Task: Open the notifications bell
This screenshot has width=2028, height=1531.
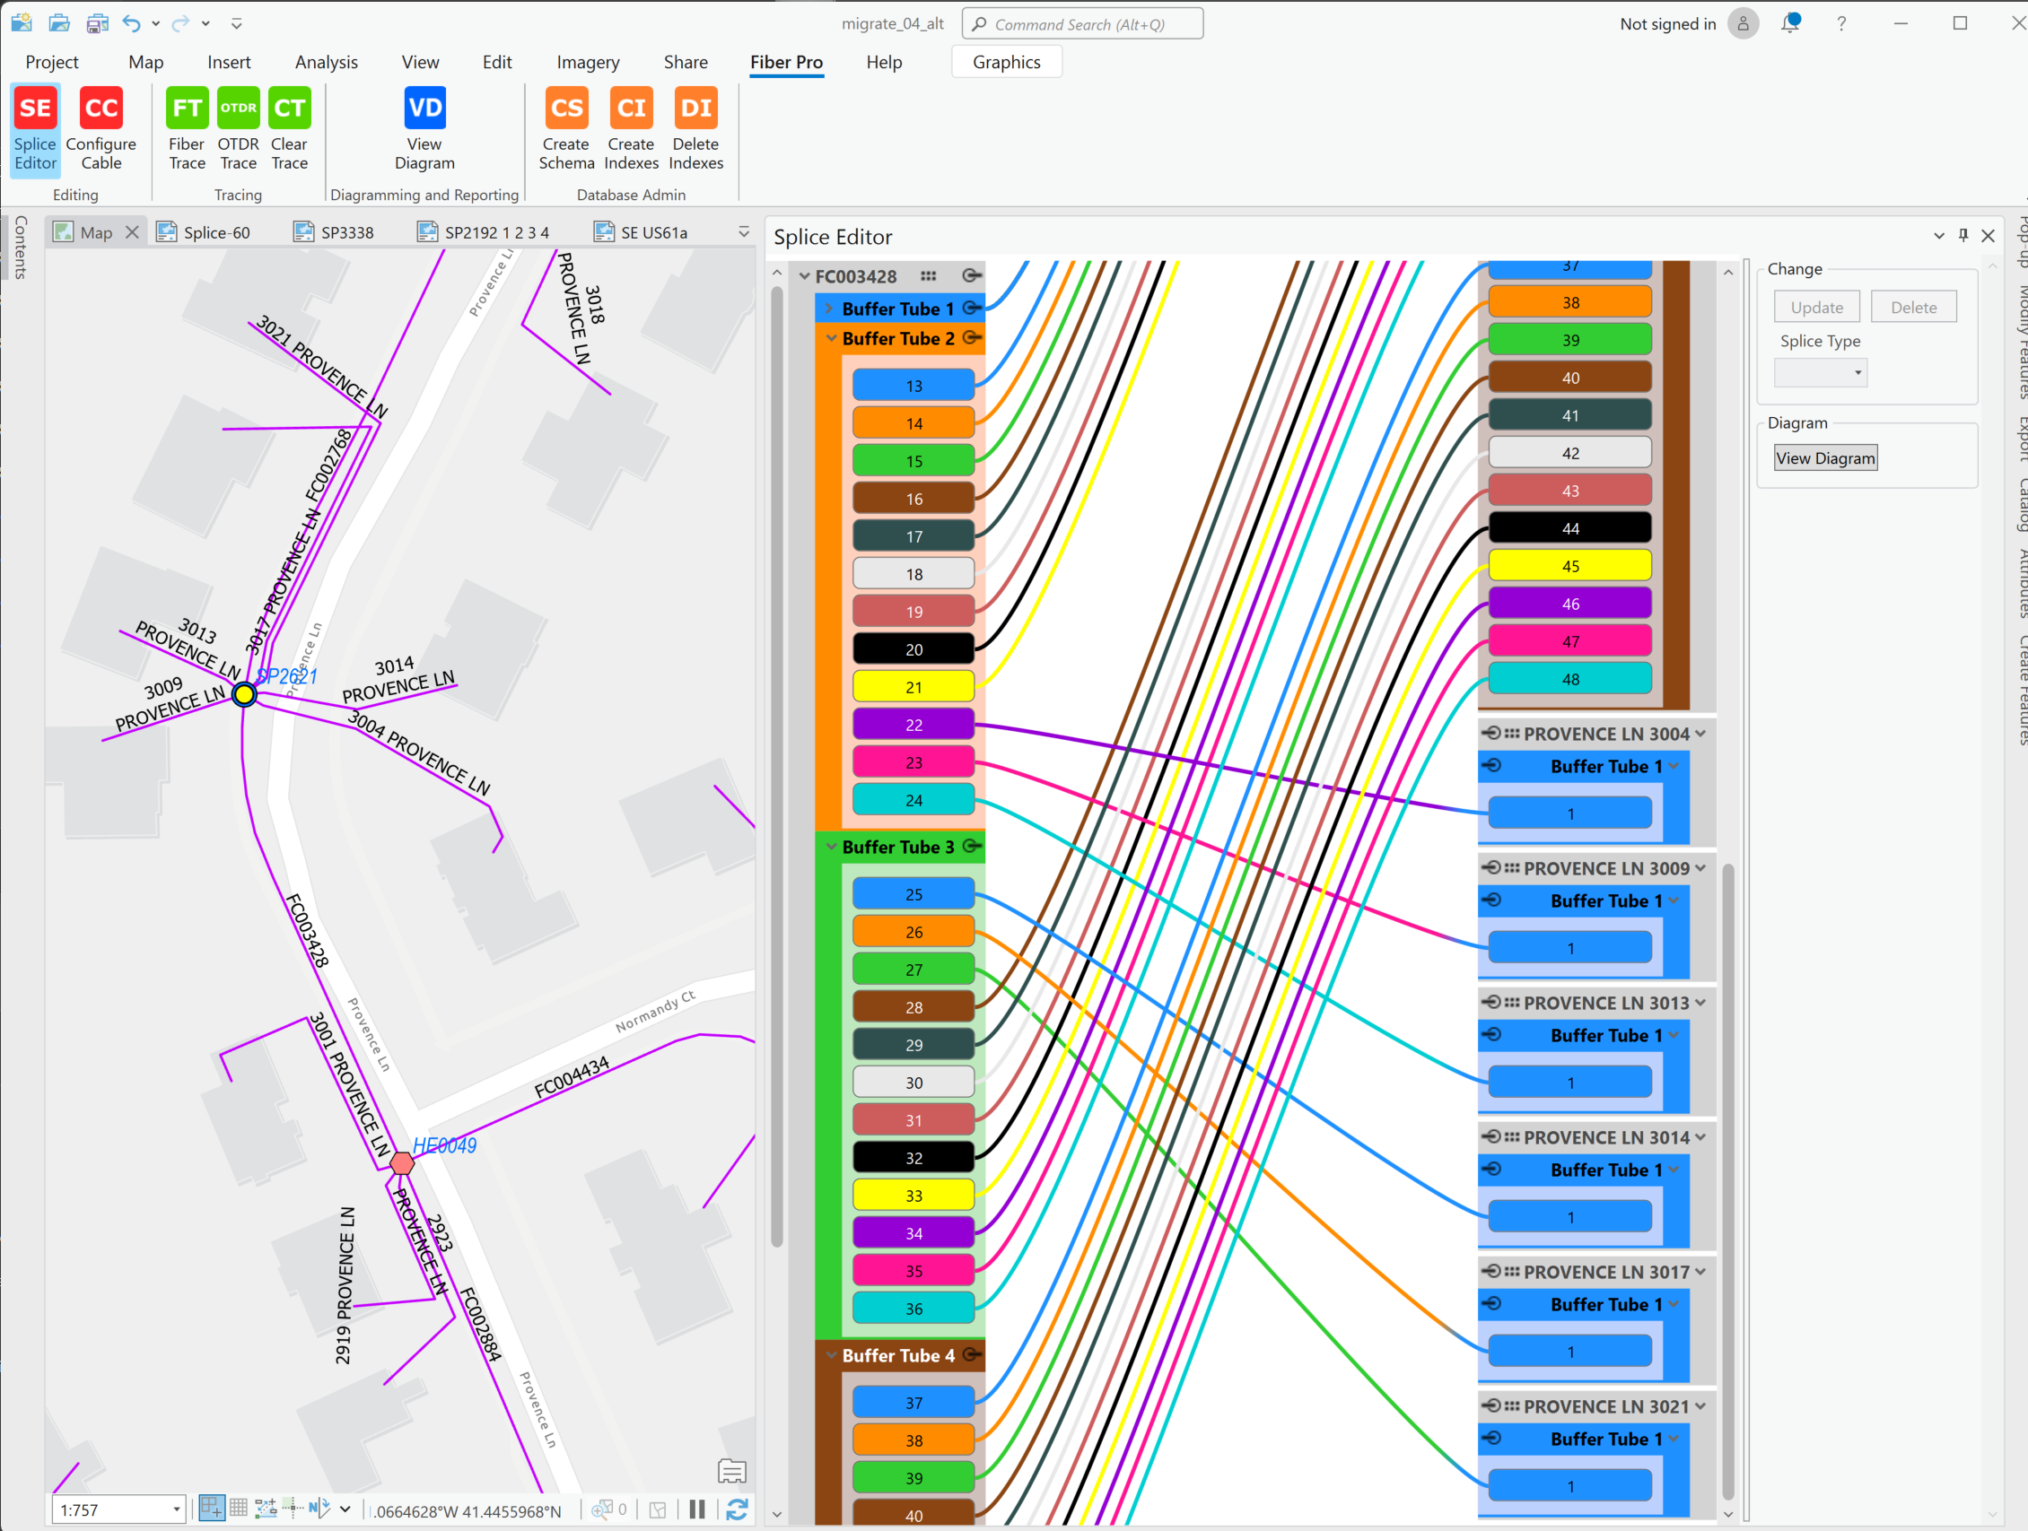Action: [x=1790, y=24]
